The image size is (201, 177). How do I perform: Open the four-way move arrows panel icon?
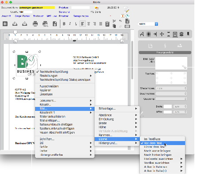tap(162, 34)
